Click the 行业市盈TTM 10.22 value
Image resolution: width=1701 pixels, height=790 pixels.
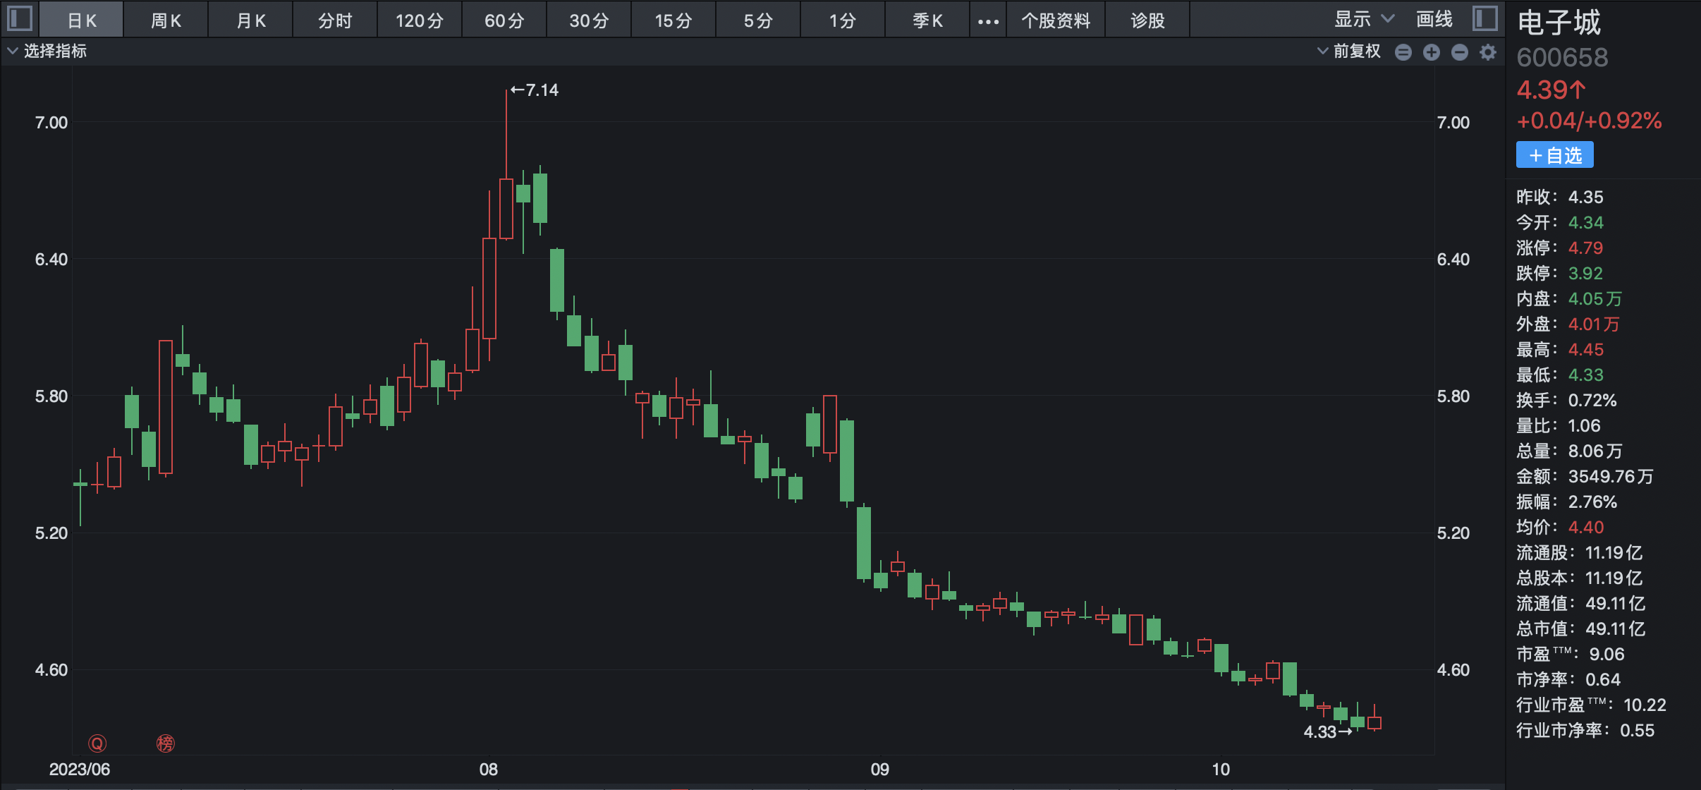pos(1645,705)
